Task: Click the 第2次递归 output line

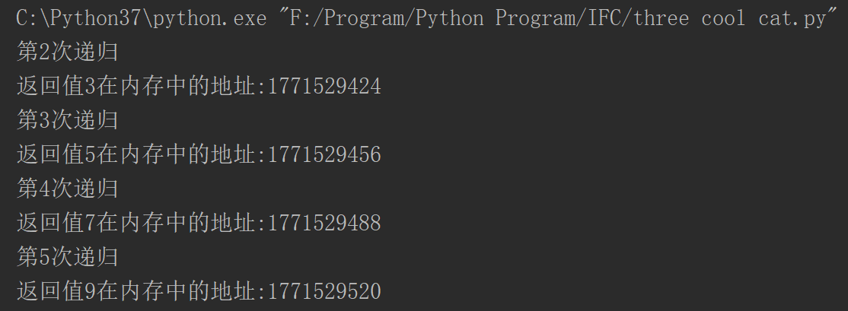Action: (67, 52)
